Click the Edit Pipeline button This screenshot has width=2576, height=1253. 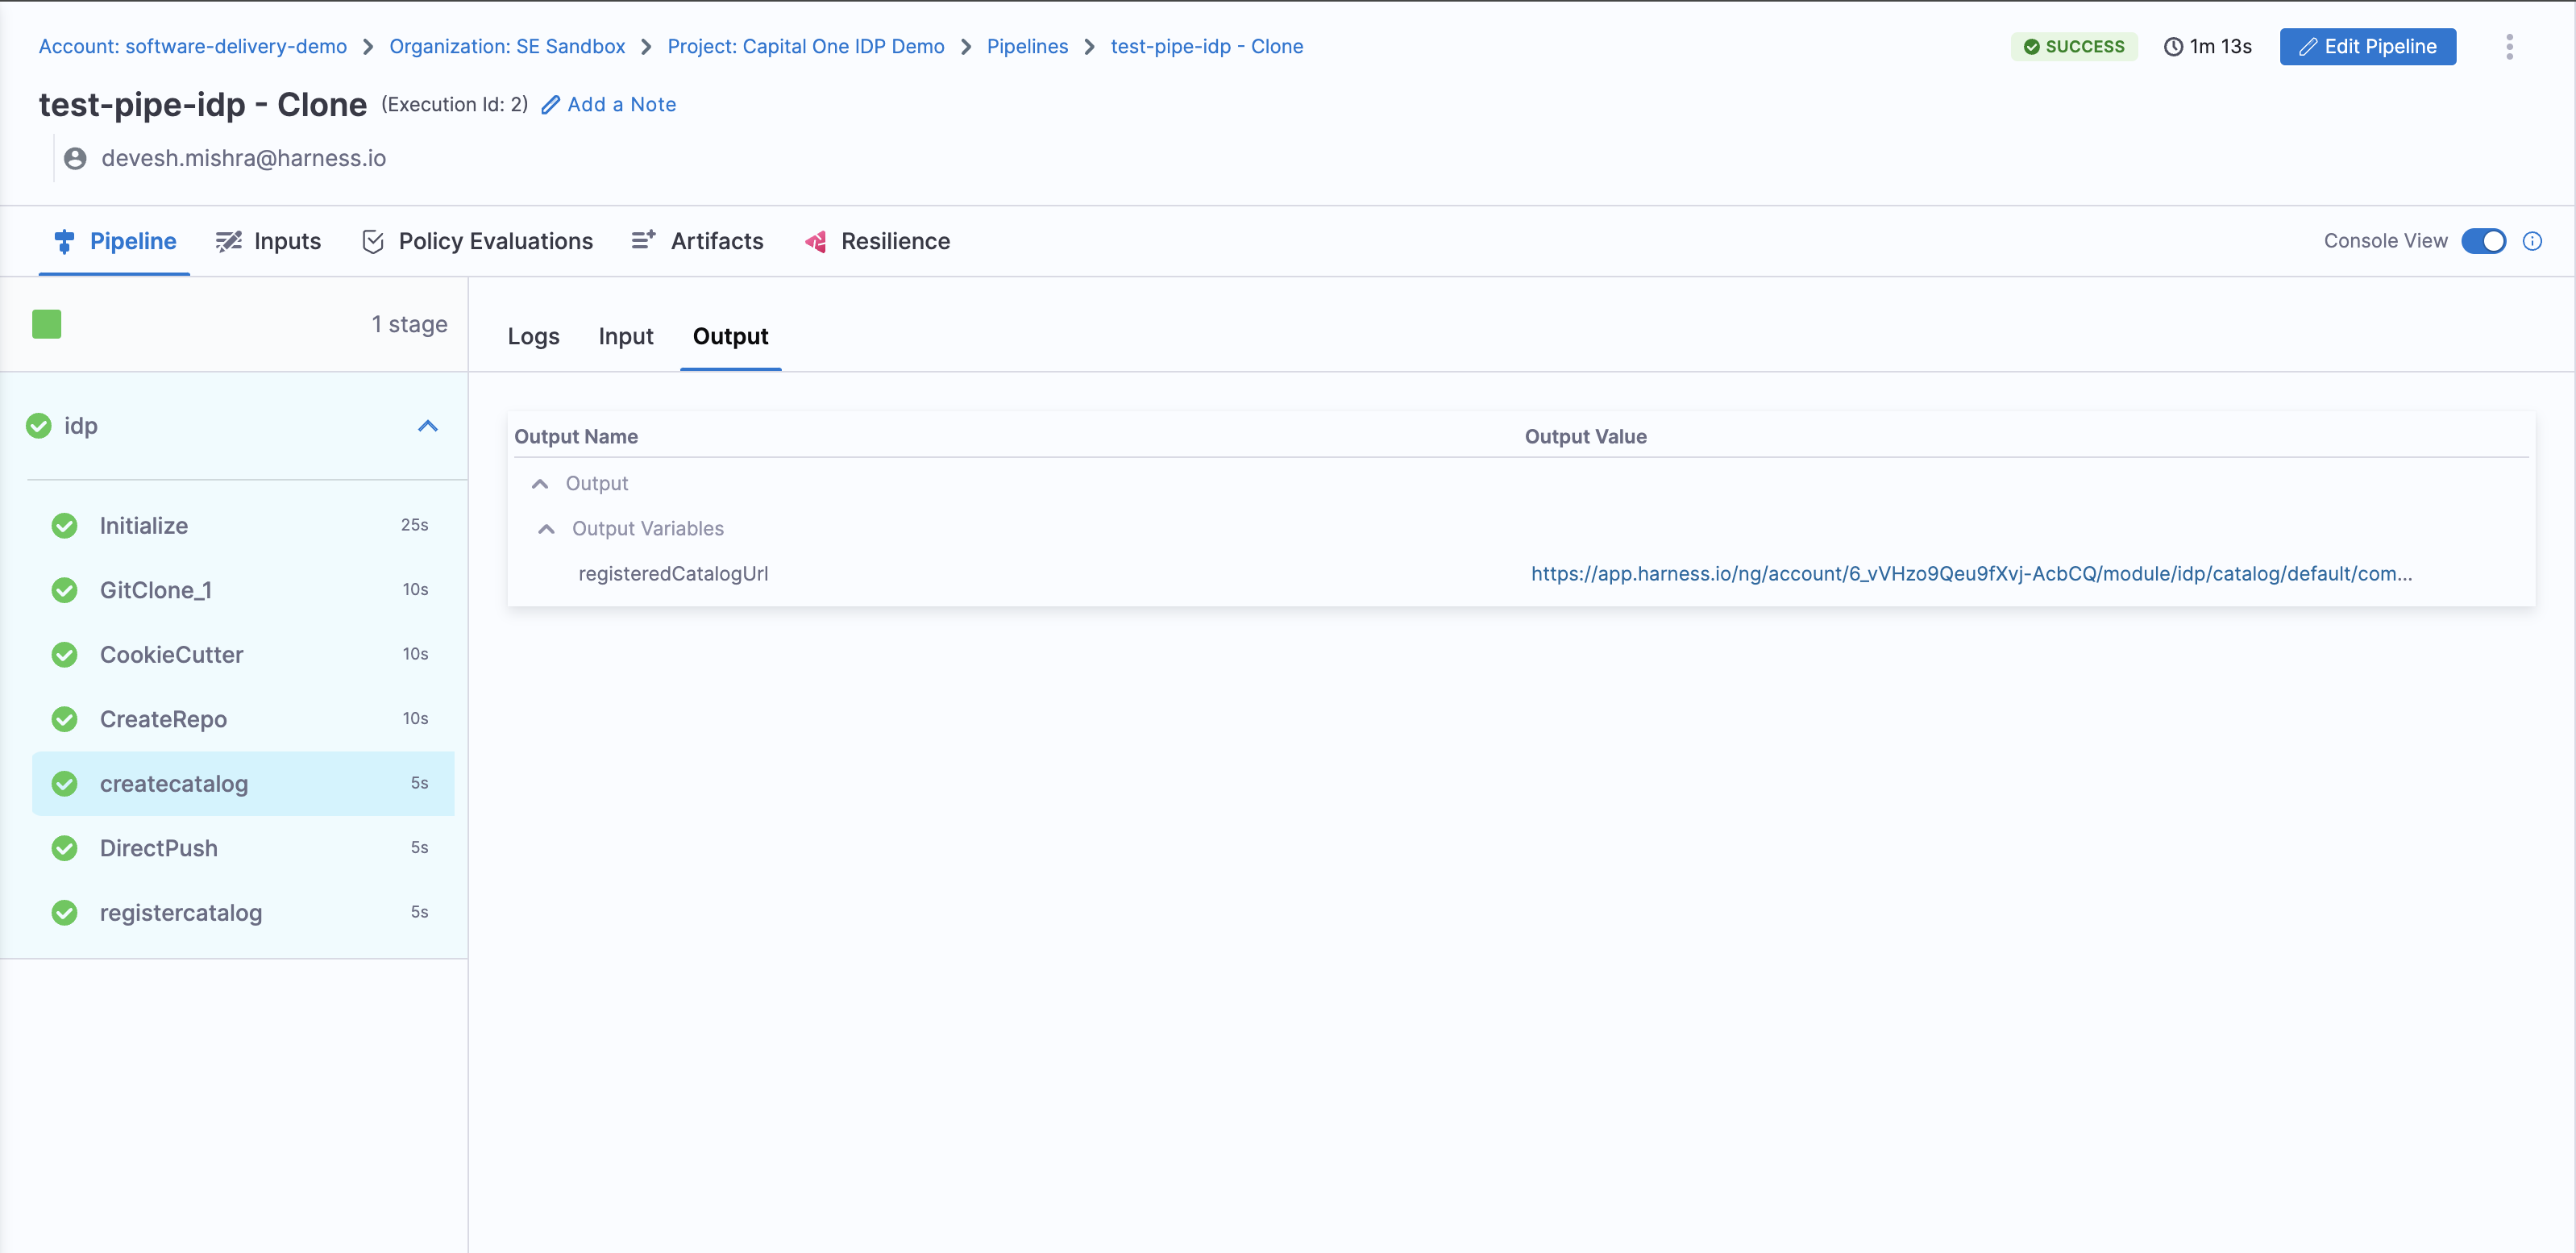point(2367,47)
